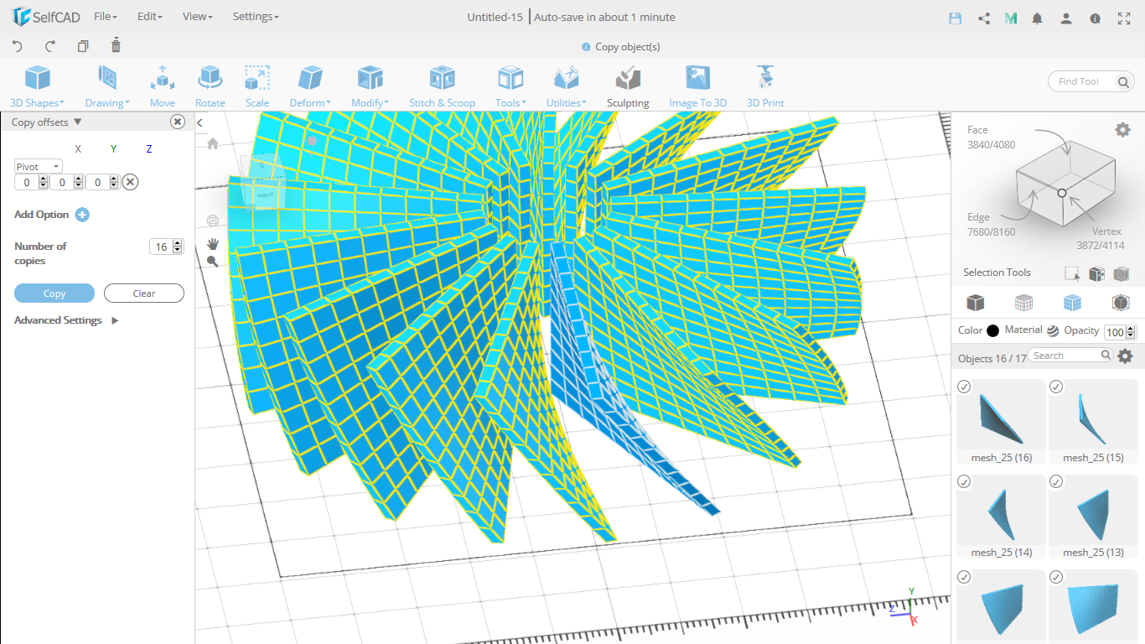Open the Tools icon menu
This screenshot has width=1145, height=644.
(510, 86)
